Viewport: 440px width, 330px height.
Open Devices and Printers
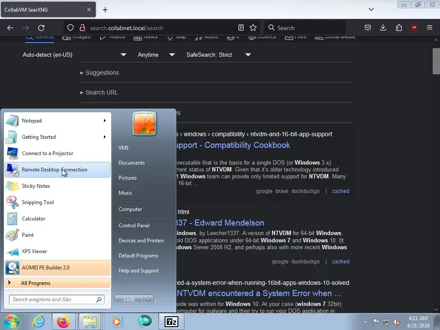tap(141, 241)
